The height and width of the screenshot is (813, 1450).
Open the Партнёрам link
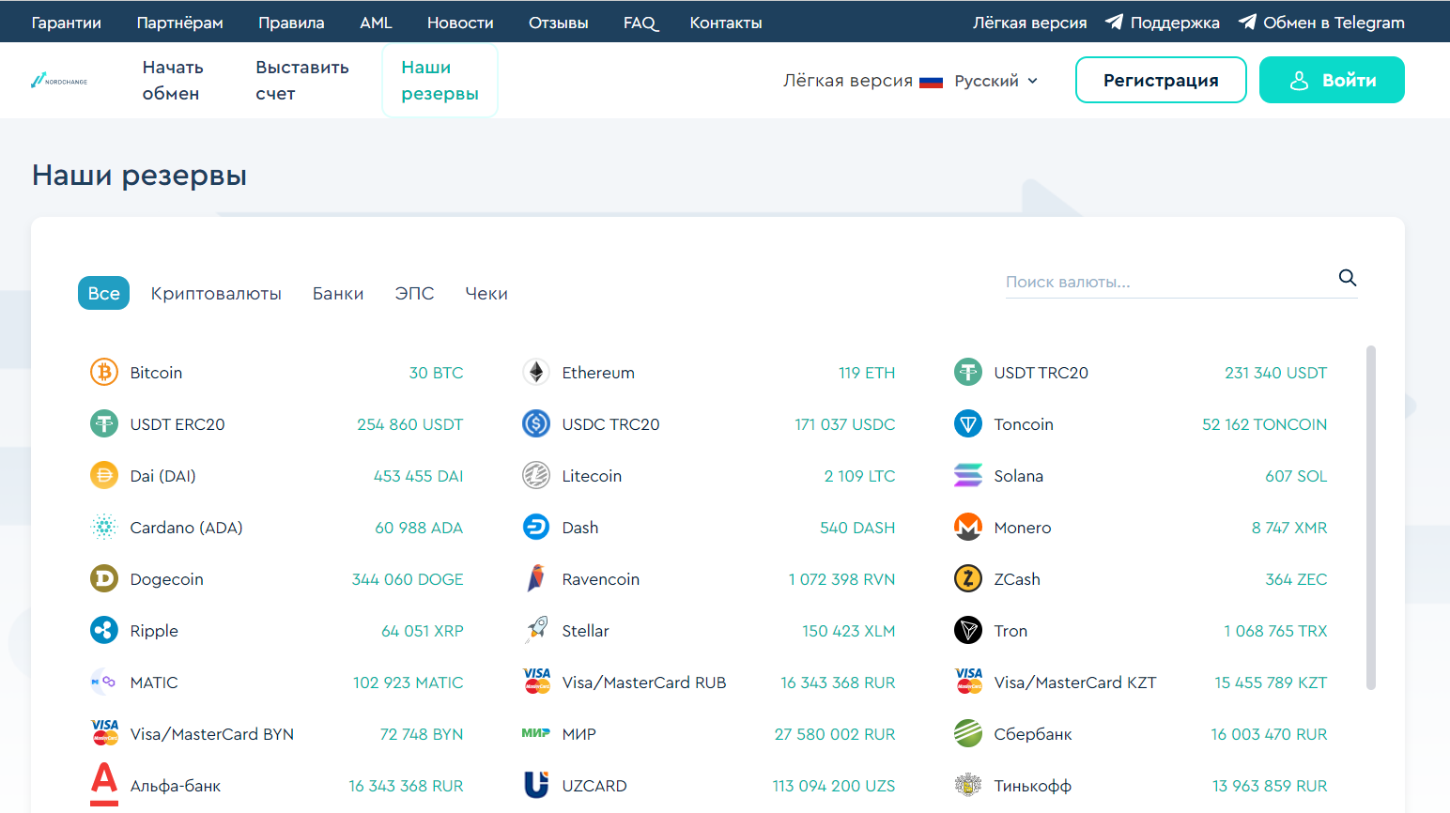(180, 23)
